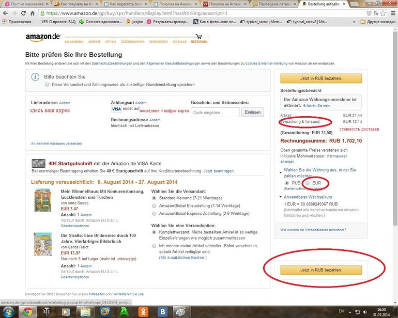
Task: Choose AmazonGlobal Express-Zustellung shipping option
Action: point(154,214)
